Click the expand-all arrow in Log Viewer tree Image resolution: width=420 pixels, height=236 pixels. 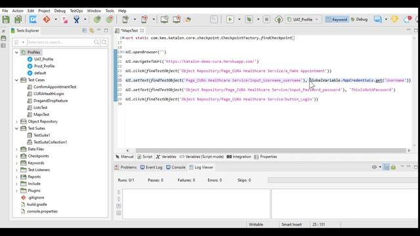119,192
